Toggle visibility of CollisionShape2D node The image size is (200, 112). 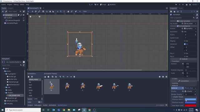click(24, 20)
